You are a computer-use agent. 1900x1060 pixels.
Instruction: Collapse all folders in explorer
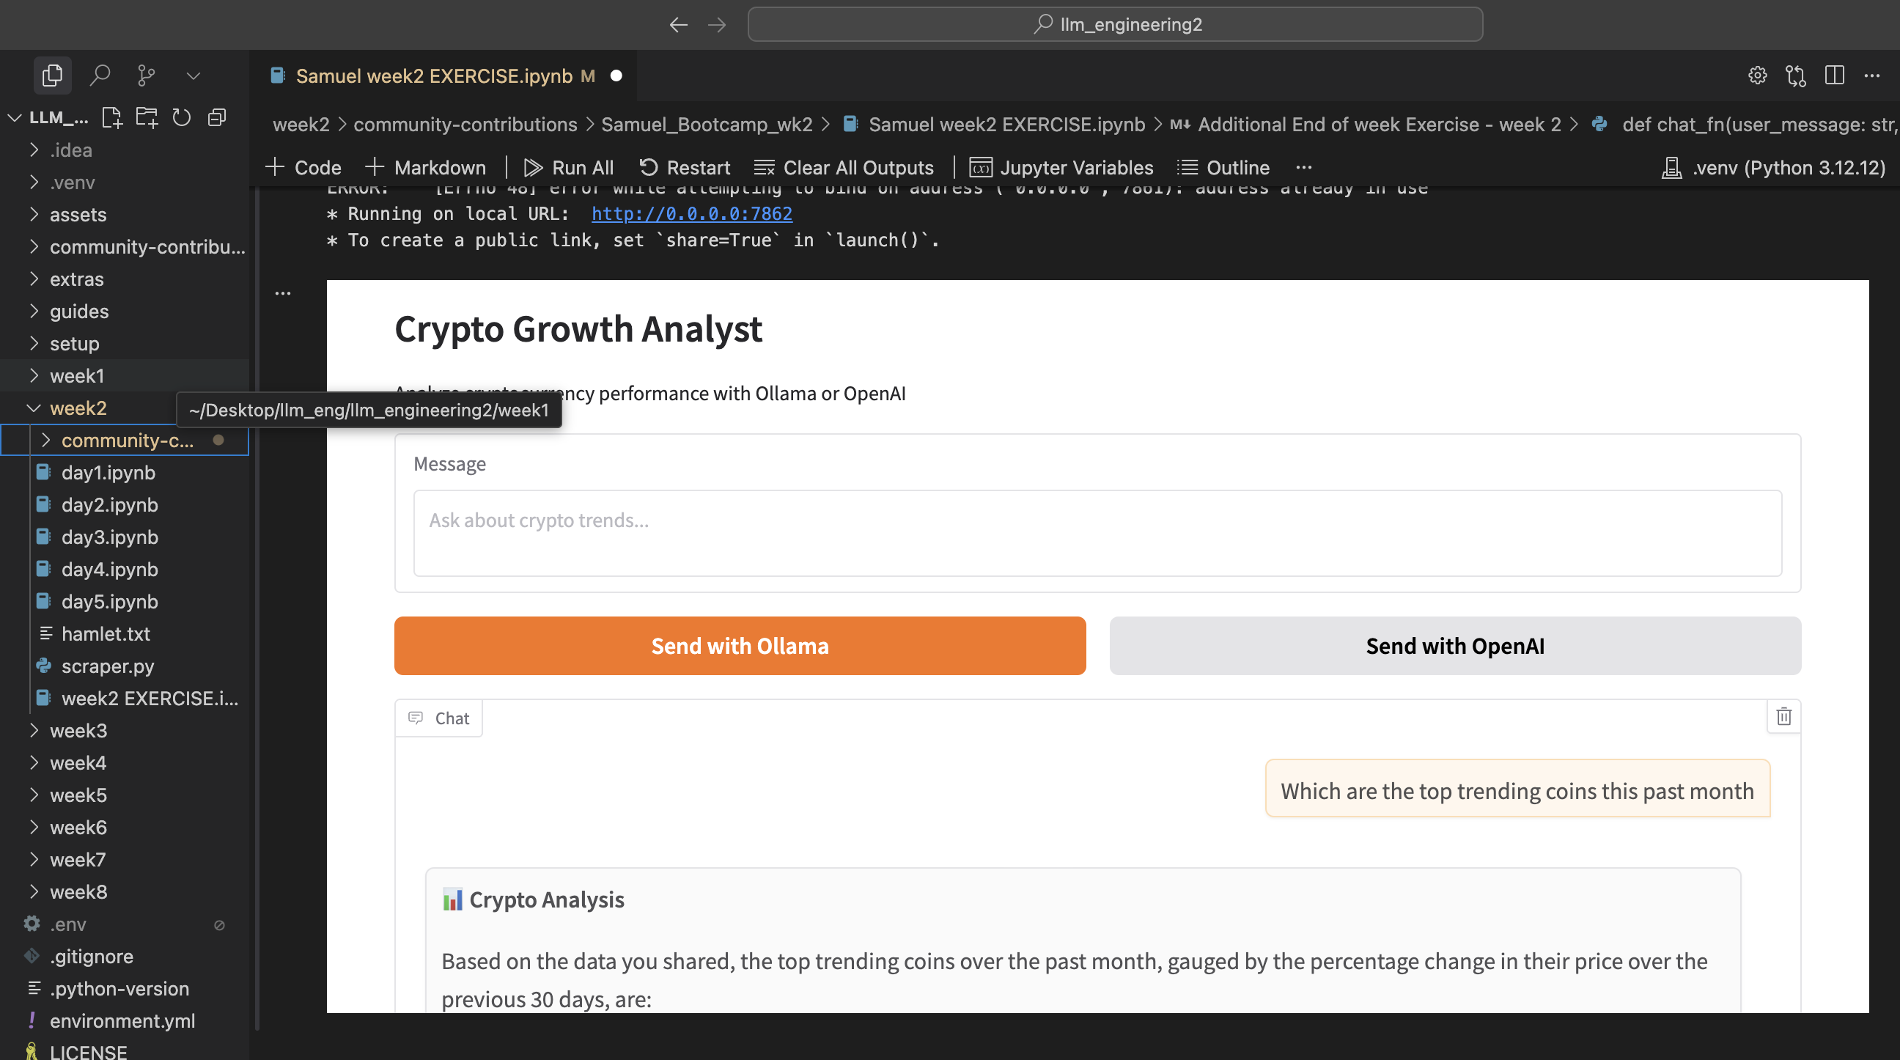click(217, 117)
